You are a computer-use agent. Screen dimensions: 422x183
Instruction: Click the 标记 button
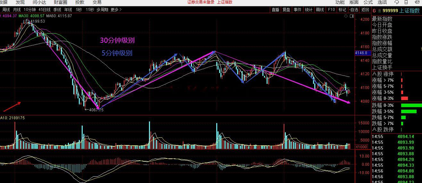click(342, 10)
